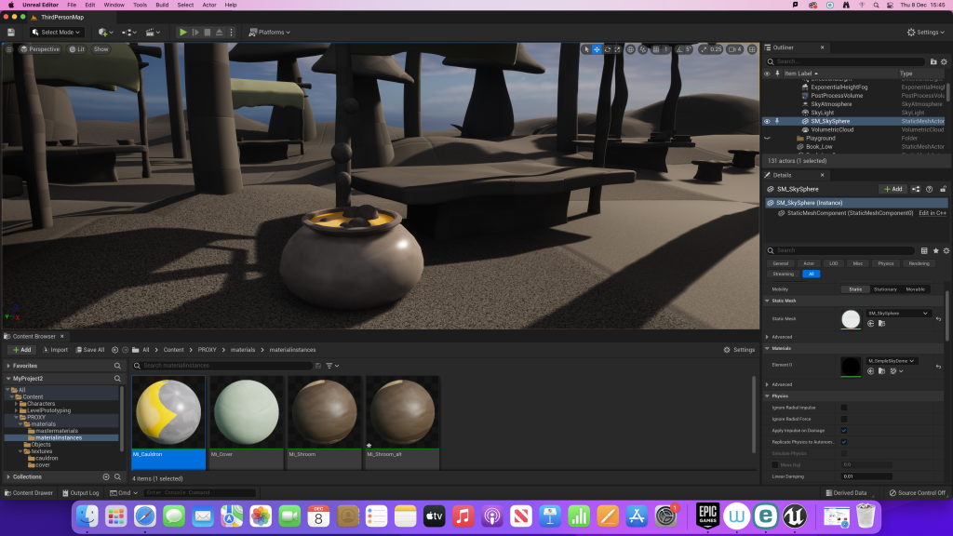Open the Select Mode dropdown
This screenshot has width=953, height=536.
pos(56,33)
